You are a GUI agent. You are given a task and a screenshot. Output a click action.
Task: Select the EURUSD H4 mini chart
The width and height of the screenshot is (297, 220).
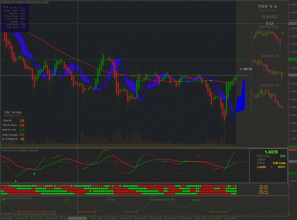[x=268, y=97]
